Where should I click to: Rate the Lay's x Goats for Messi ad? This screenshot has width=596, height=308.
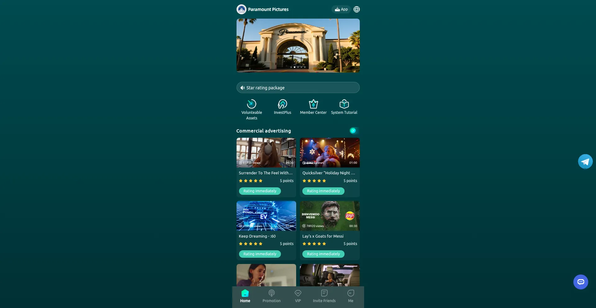click(x=323, y=254)
